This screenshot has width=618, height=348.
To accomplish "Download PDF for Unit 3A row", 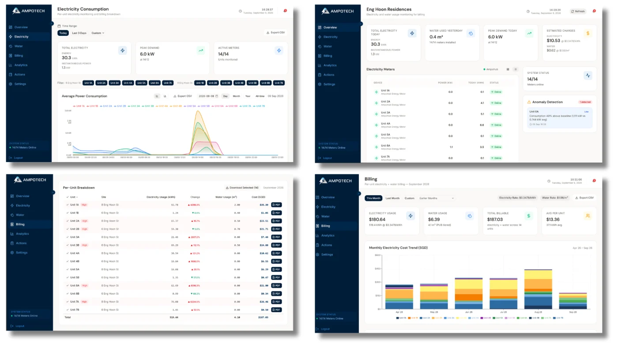I will (276, 237).
